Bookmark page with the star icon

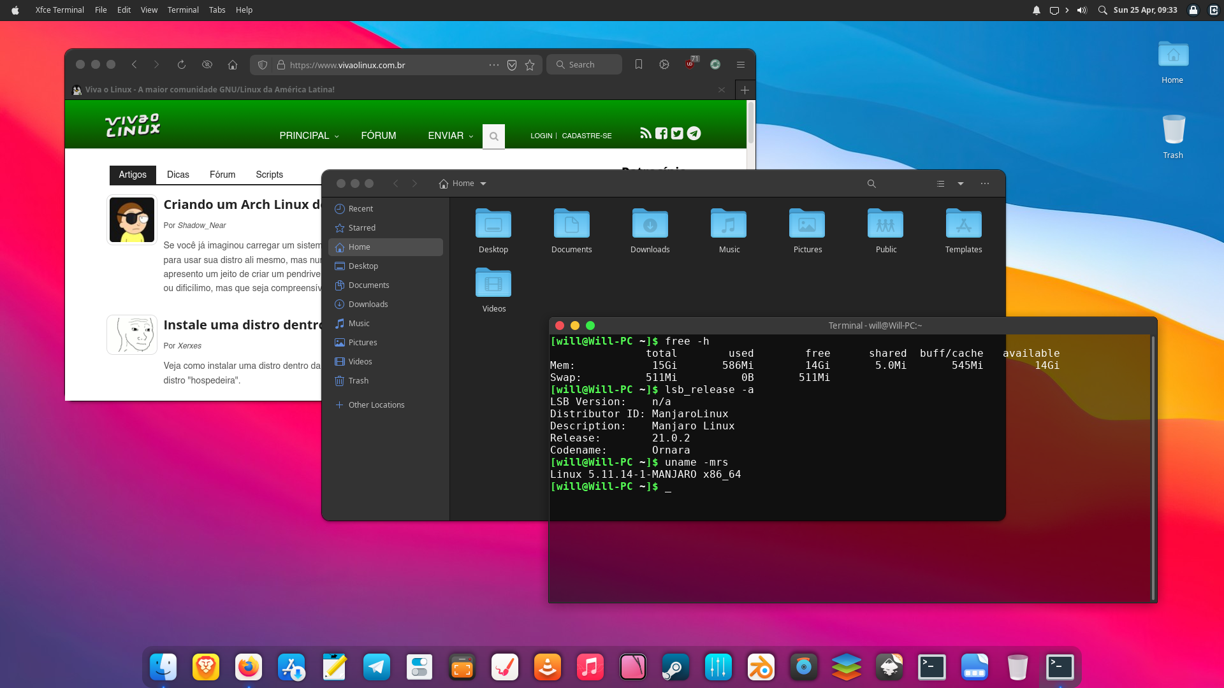click(x=530, y=65)
